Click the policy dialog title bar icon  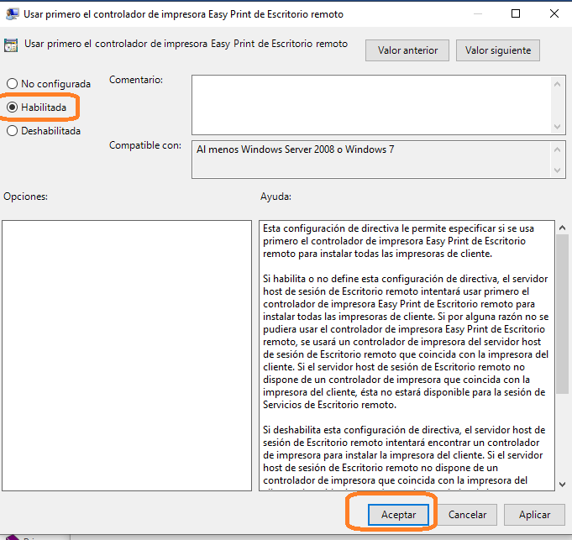click(x=13, y=14)
